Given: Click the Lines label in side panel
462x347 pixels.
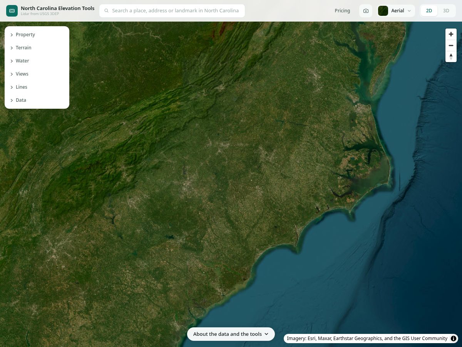Looking at the screenshot, I should pos(22,87).
